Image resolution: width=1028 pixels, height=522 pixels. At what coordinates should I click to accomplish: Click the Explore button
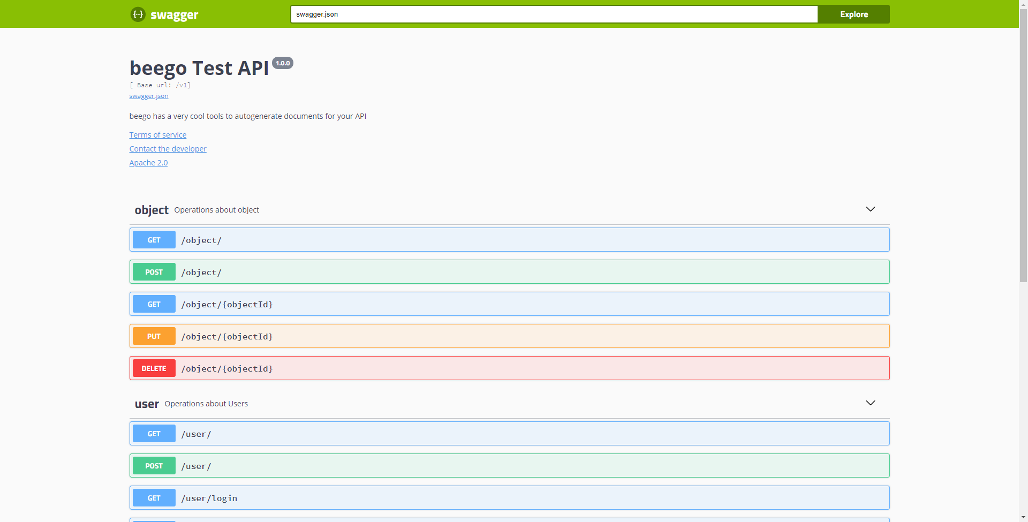853,14
